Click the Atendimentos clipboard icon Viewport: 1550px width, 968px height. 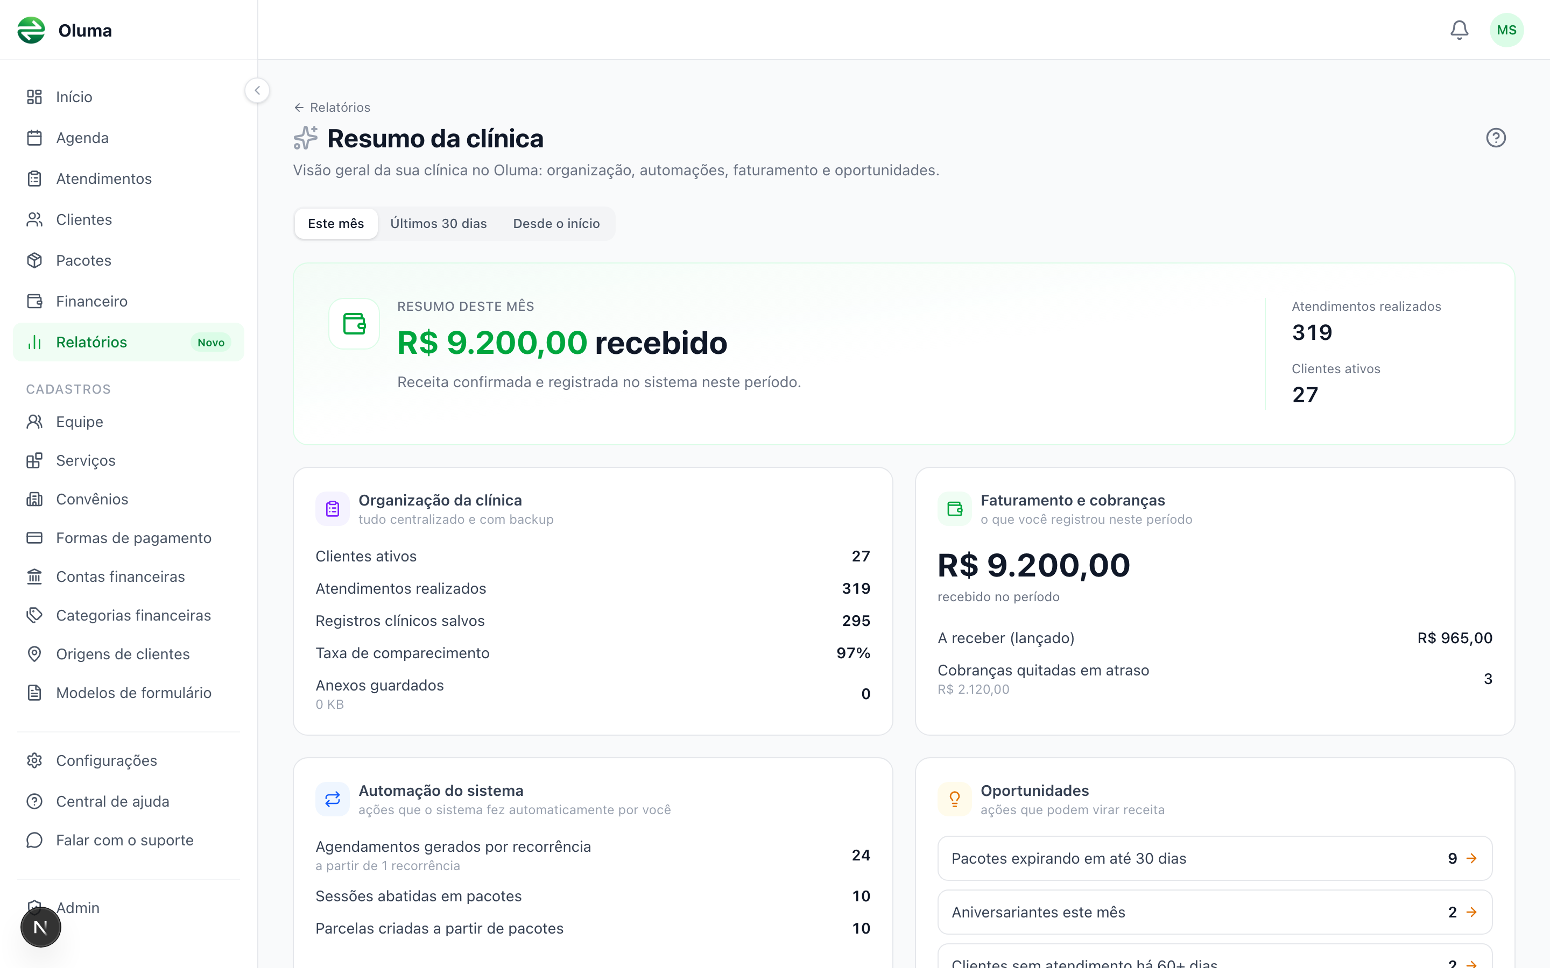34,179
